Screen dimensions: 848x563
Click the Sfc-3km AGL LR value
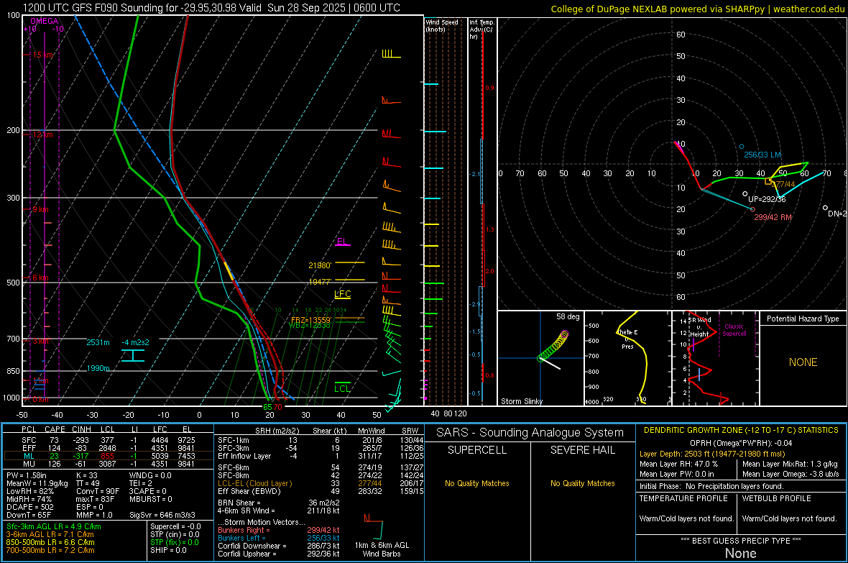(54, 526)
